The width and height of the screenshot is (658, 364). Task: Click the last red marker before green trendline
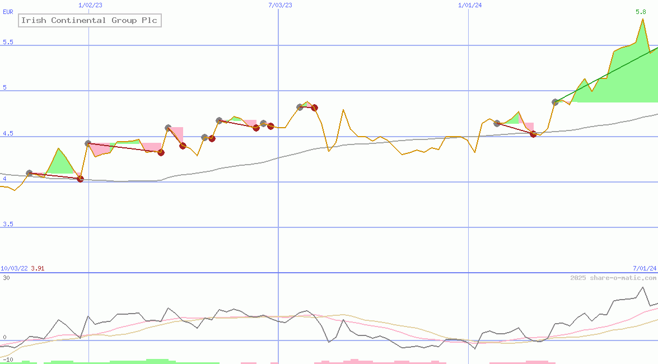pos(533,134)
